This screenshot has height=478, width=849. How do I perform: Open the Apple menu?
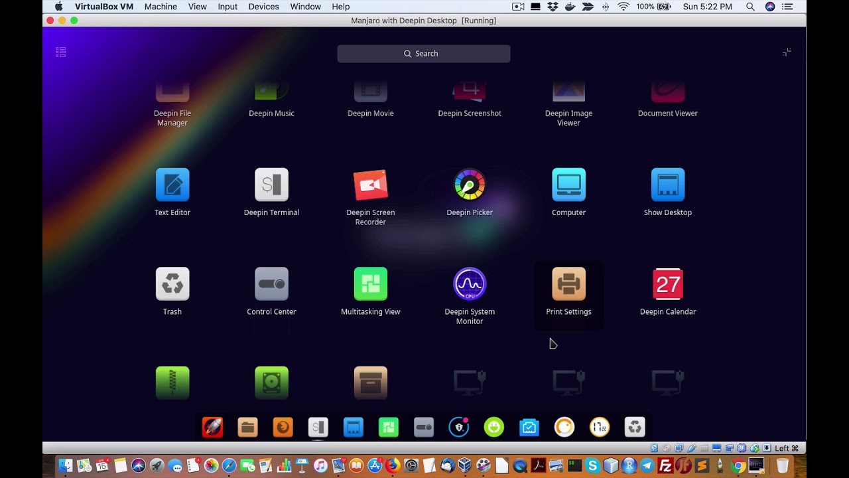pyautogui.click(x=58, y=7)
